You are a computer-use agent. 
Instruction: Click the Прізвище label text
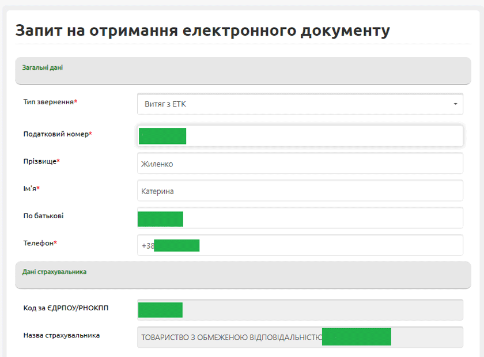coord(41,161)
